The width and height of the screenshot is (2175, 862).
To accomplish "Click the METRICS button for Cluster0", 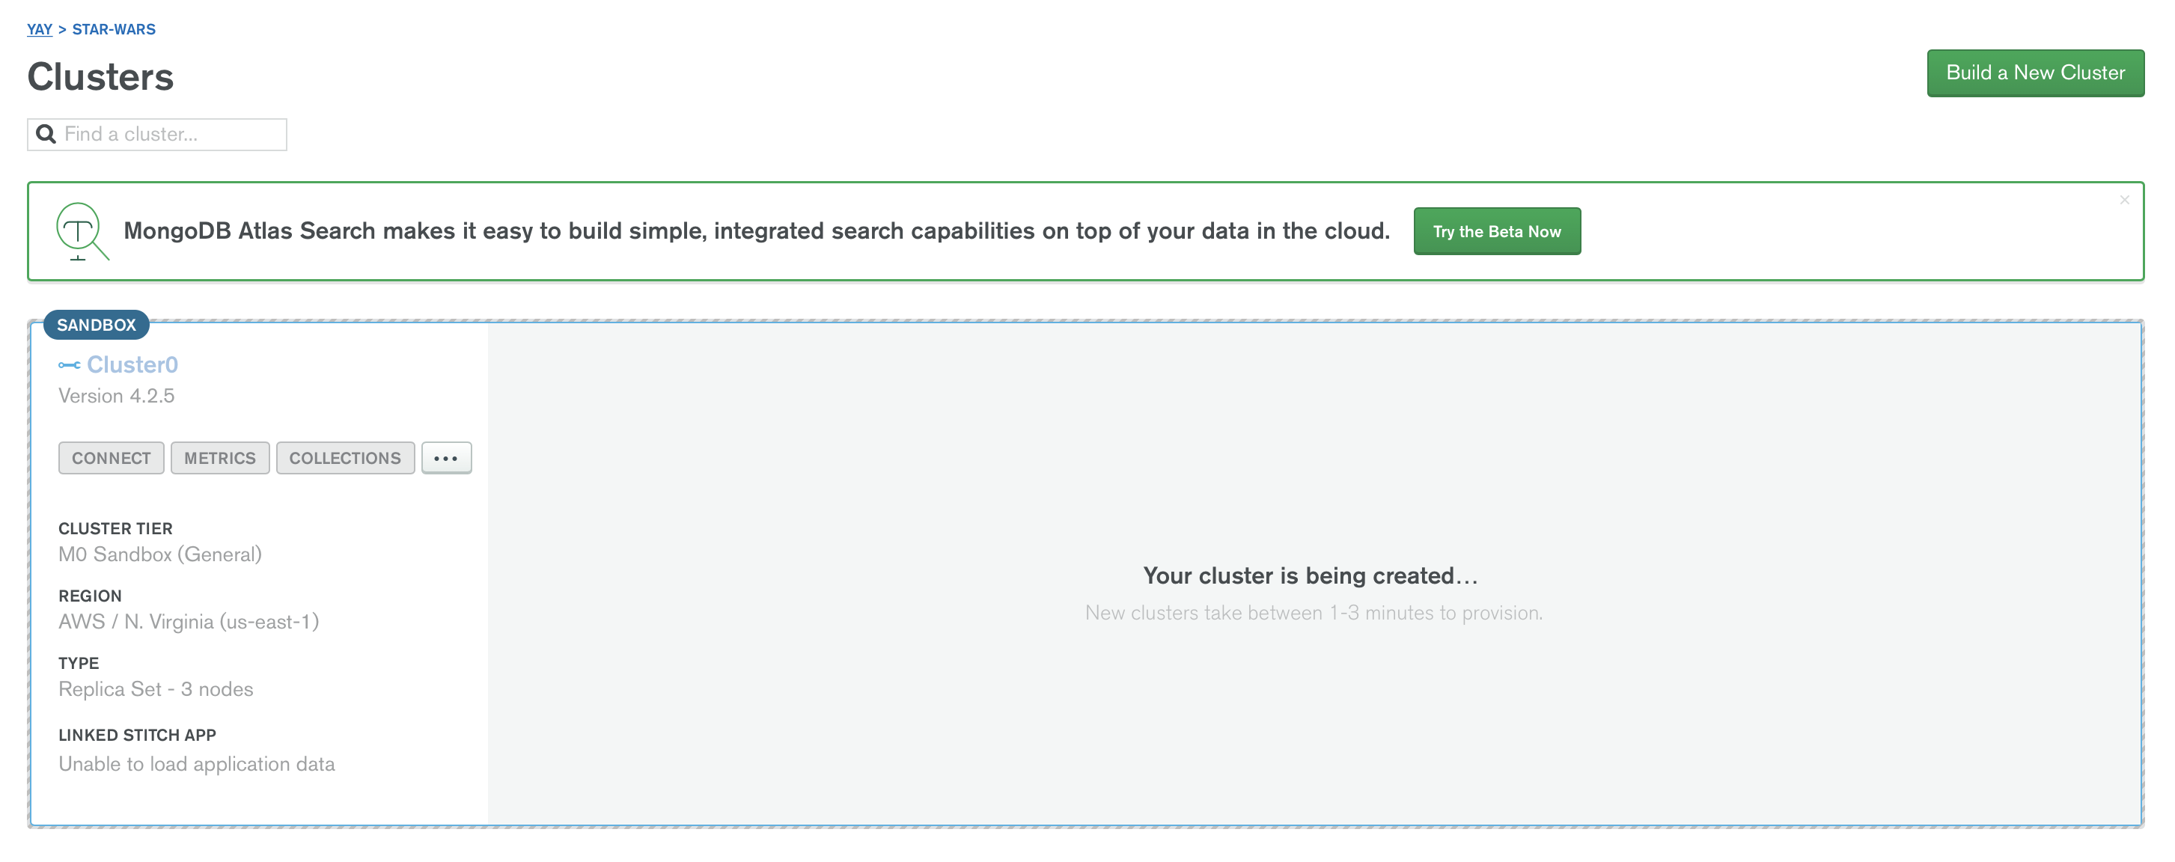I will click(x=221, y=457).
